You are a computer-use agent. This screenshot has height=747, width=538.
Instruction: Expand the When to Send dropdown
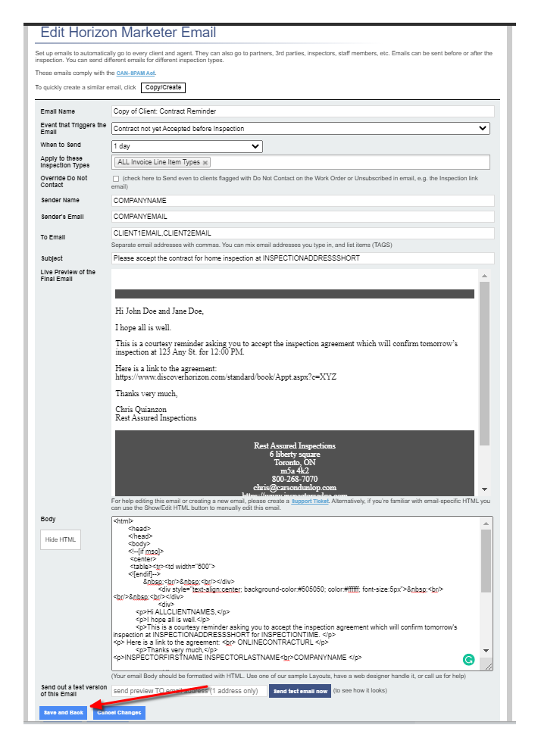[186, 146]
